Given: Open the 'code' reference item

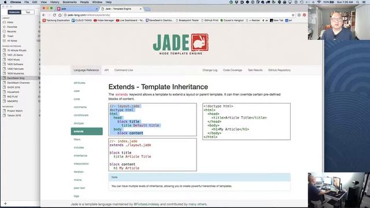Looking at the screenshot, I should point(77,99).
